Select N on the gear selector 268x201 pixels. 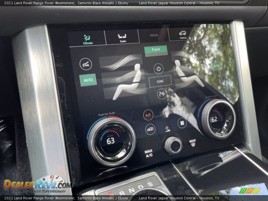pyautogui.click(x=131, y=190)
